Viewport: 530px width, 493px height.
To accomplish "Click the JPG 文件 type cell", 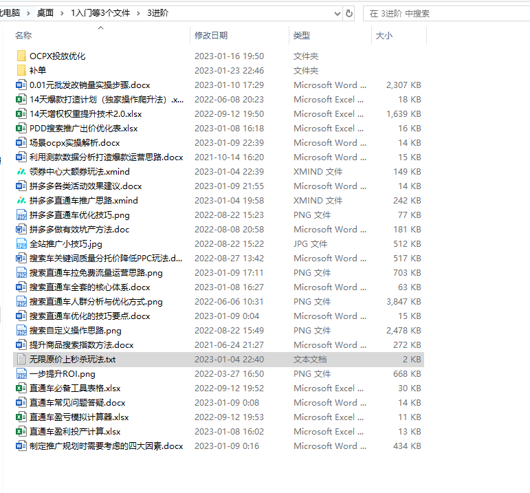I will pyautogui.click(x=310, y=244).
